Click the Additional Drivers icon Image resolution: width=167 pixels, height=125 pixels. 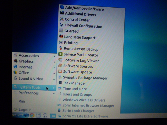62,13
